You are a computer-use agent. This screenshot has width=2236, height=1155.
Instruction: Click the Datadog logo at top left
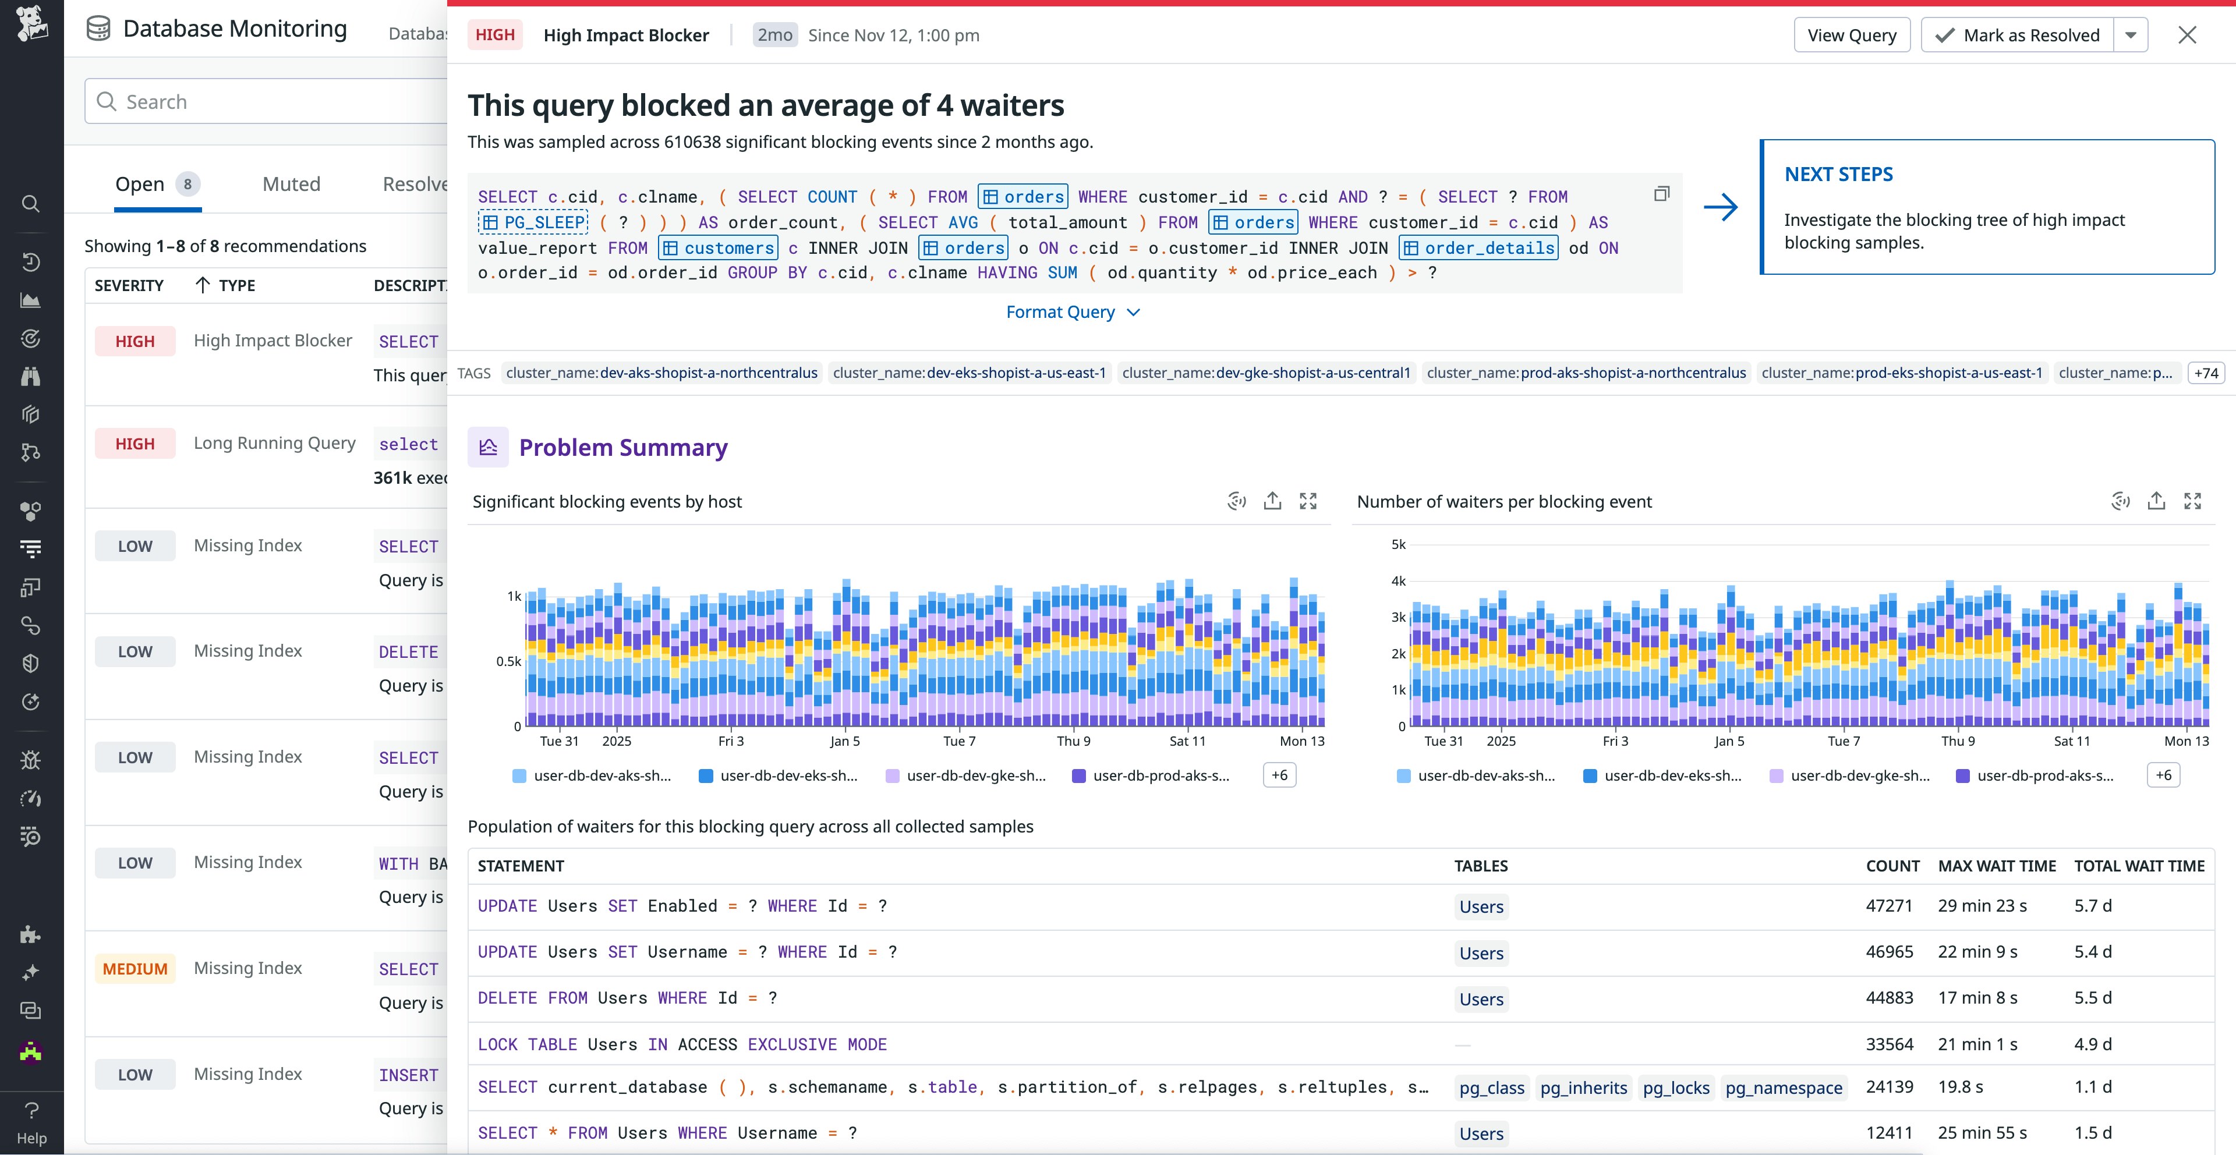tap(31, 23)
